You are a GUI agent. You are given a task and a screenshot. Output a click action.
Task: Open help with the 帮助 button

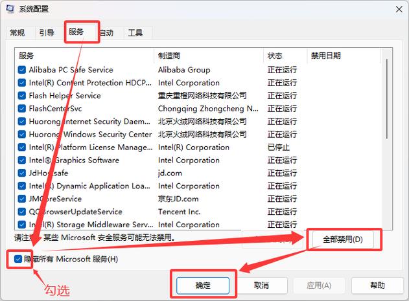(x=377, y=285)
